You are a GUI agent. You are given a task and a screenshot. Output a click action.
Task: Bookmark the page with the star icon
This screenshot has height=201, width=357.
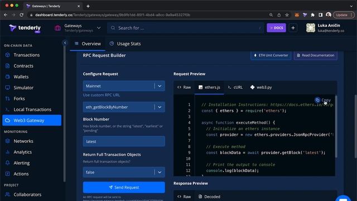(x=287, y=15)
